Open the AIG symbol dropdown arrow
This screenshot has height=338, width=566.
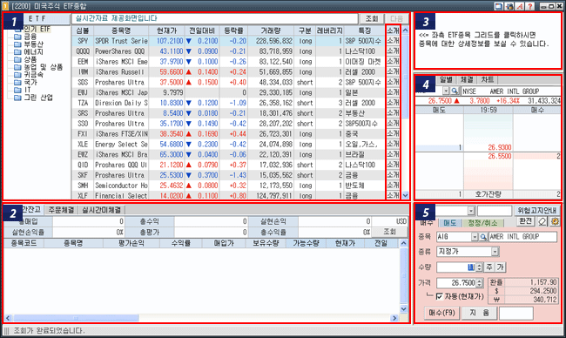click(x=475, y=237)
